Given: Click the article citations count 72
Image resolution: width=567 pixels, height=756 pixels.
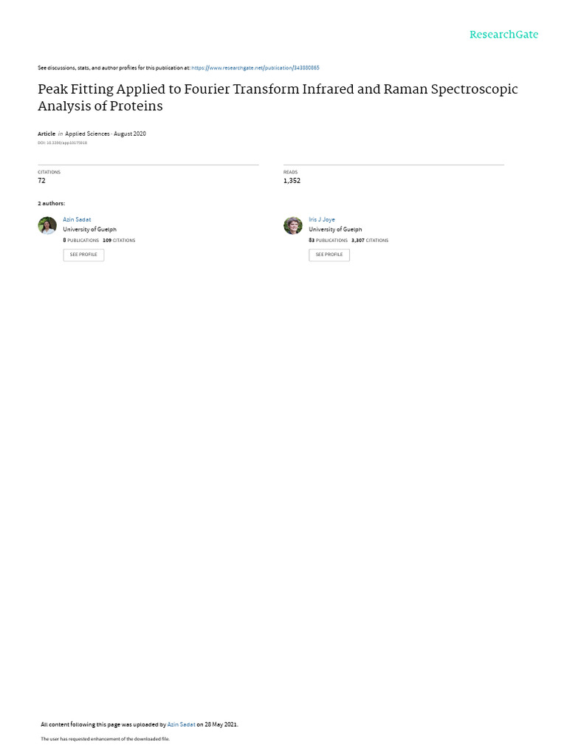Looking at the screenshot, I should (41, 181).
